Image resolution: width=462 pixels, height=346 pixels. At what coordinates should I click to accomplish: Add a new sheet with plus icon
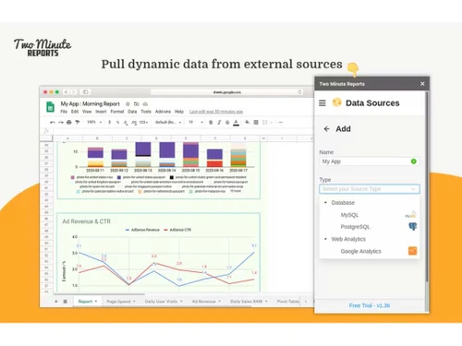(x=56, y=302)
